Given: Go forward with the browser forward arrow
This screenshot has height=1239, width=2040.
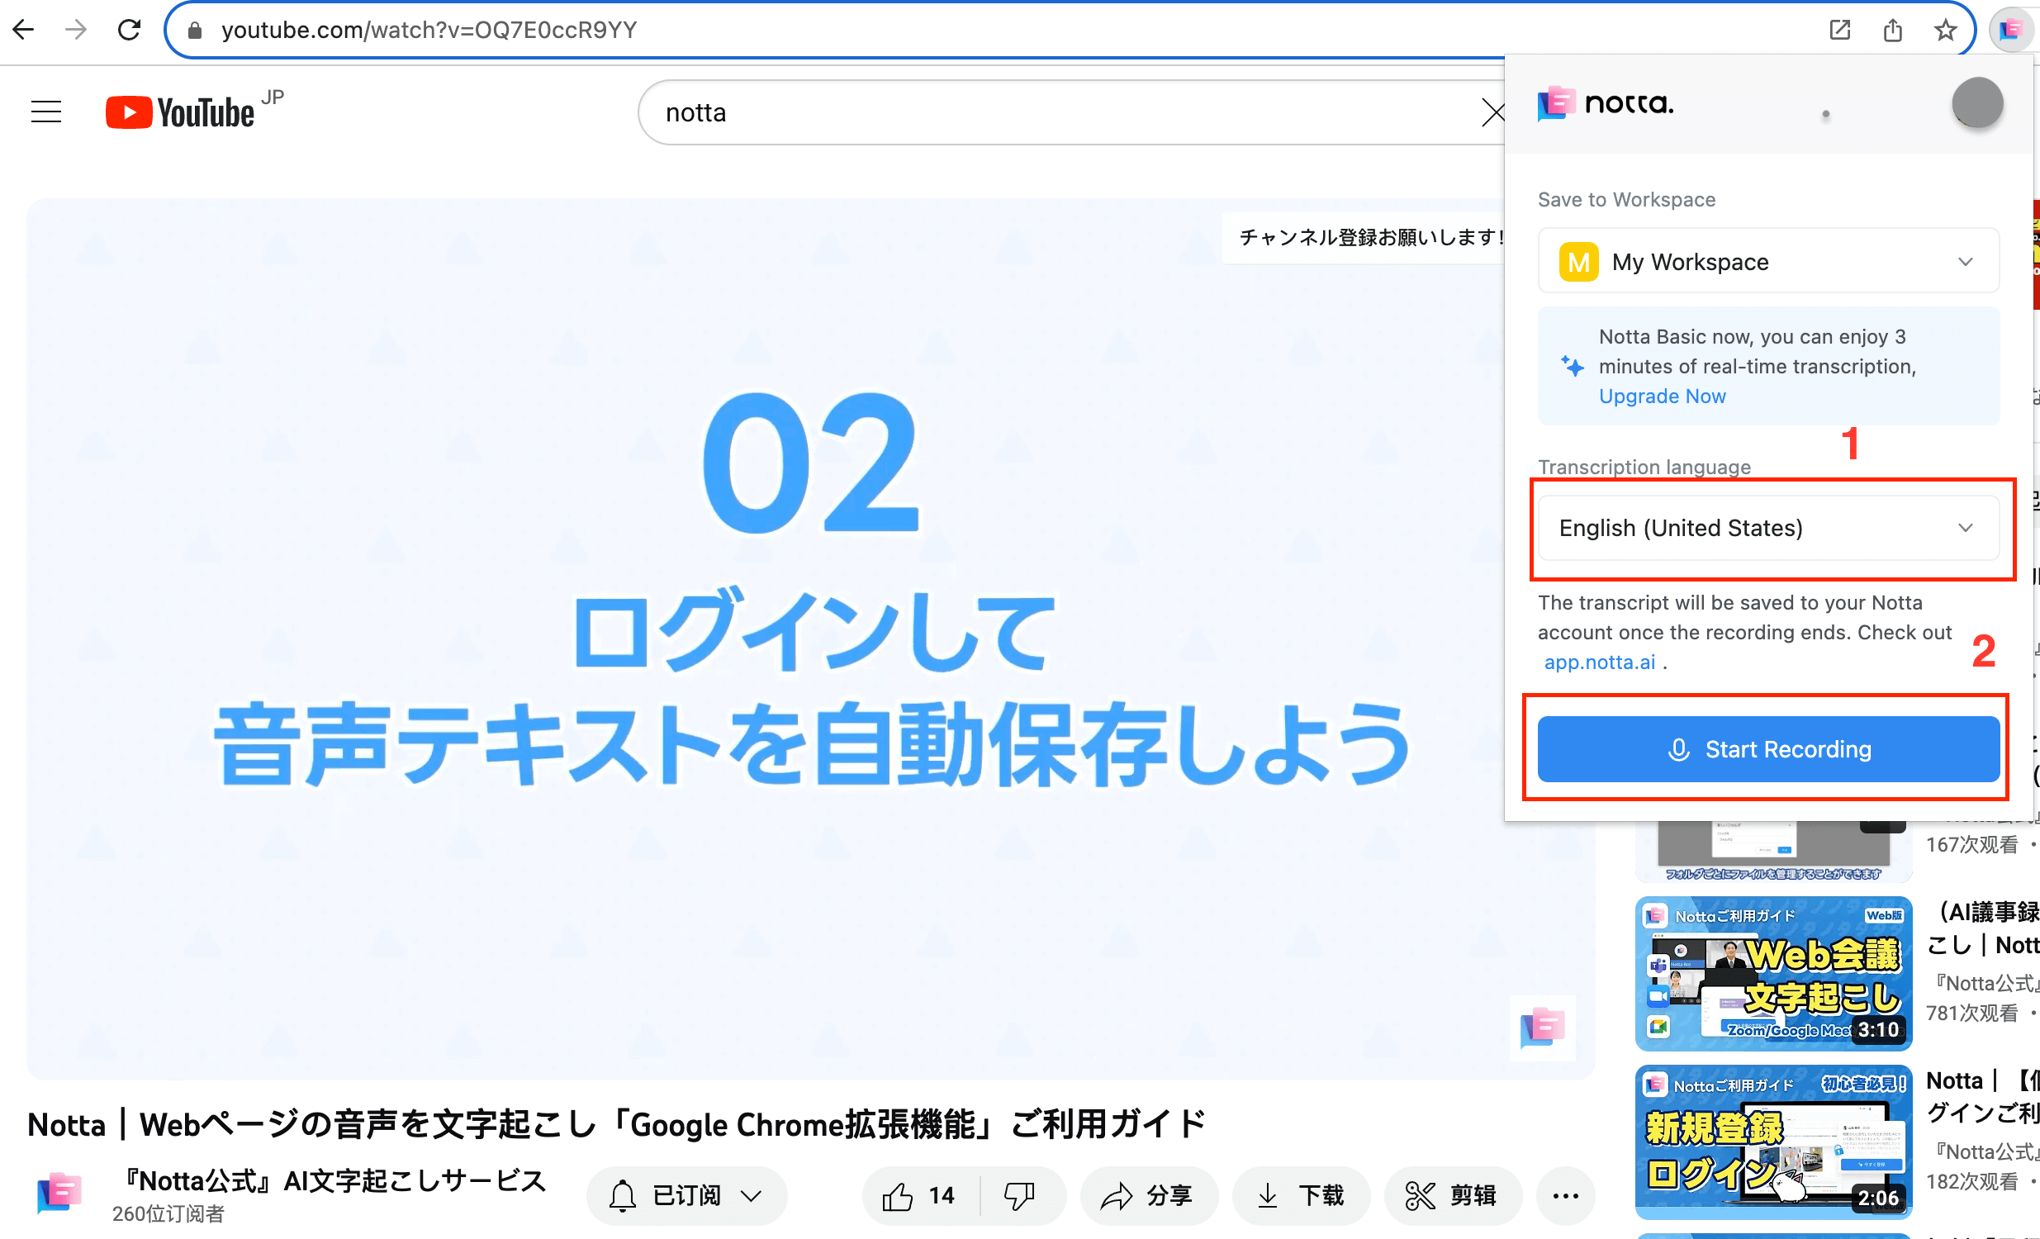Looking at the screenshot, I should click(x=76, y=31).
